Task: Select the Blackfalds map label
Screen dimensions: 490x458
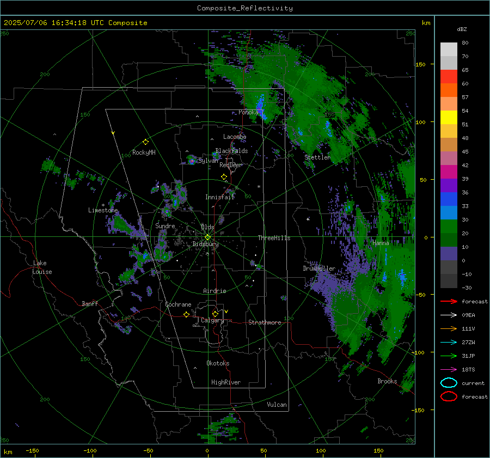Action: point(231,151)
